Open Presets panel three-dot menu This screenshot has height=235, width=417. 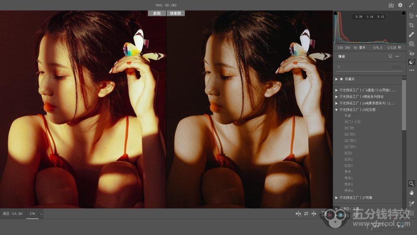pyautogui.click(x=397, y=56)
